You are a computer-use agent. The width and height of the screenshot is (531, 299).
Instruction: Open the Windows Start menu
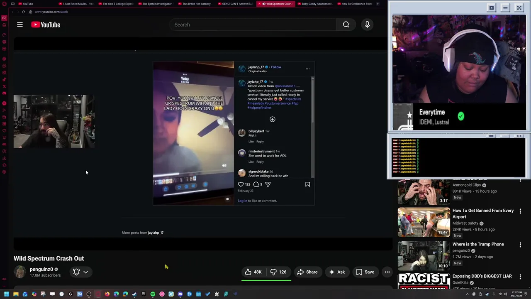tap(7, 294)
